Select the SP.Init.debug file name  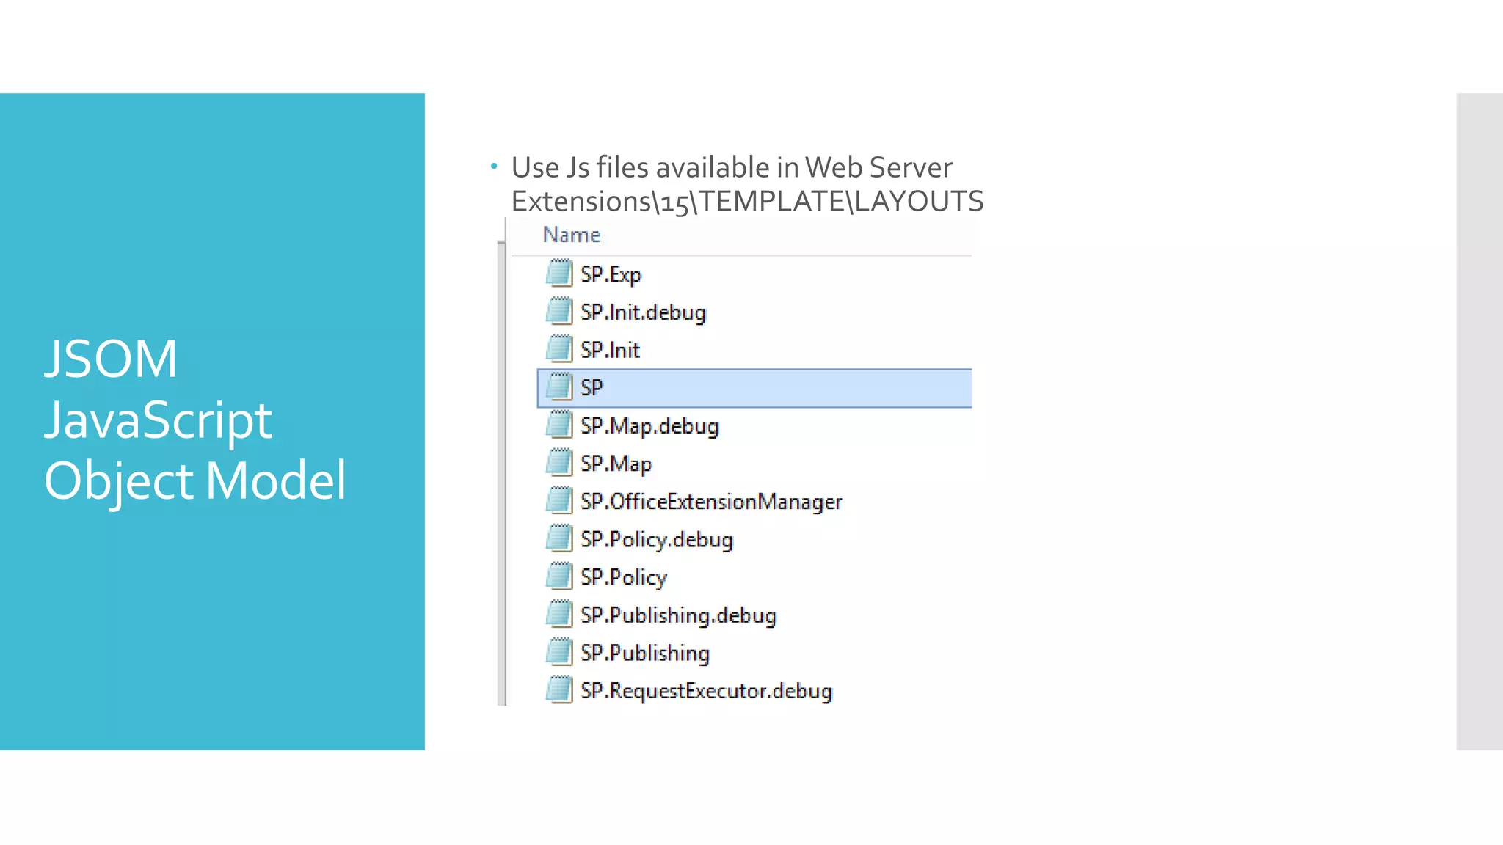click(x=643, y=312)
